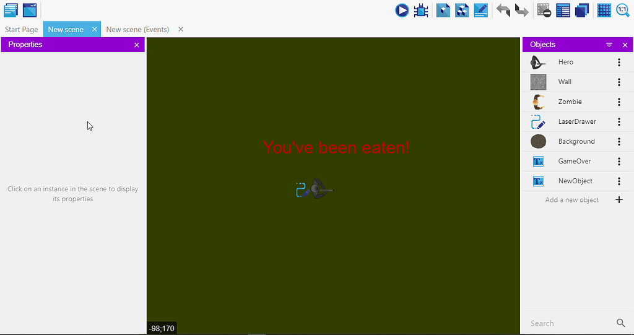Open the objects editor from the toolbar
Image resolution: width=634 pixels, height=335 pixels.
coord(443,10)
